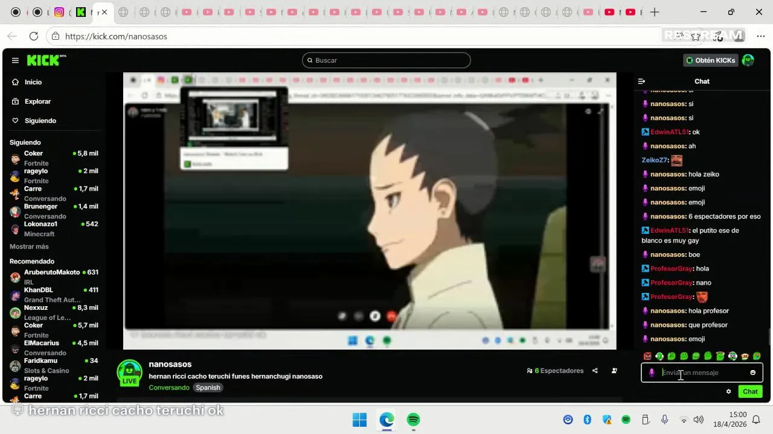Open Windows Start menu

point(359,420)
